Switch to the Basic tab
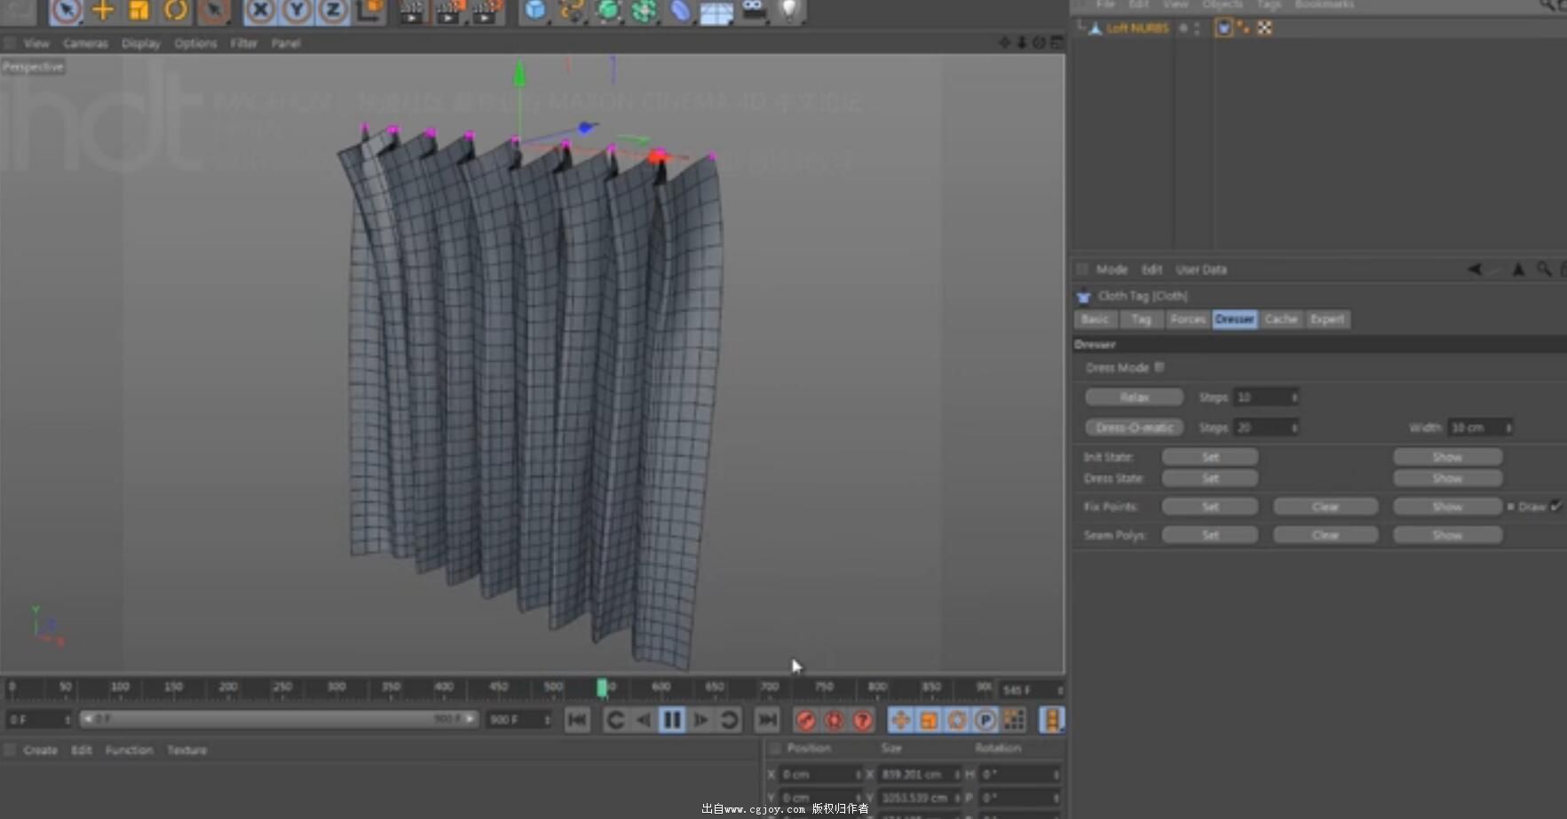The image size is (1567, 819). [x=1095, y=319]
